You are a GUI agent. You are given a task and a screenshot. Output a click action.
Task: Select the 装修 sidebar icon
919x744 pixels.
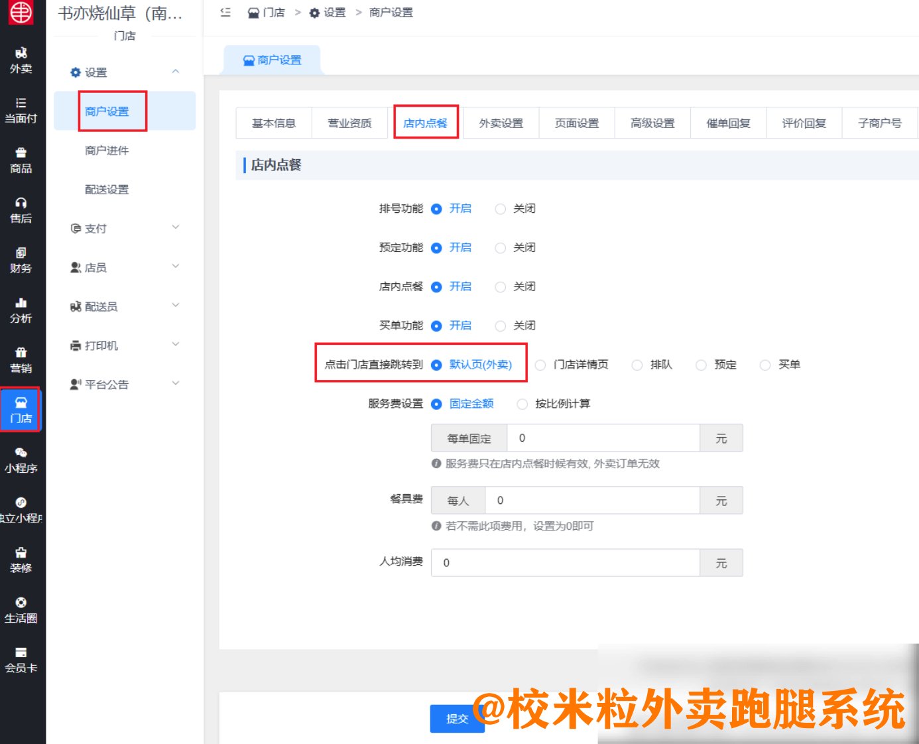[22, 559]
